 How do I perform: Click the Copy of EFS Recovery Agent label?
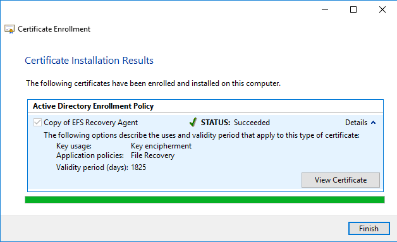(90, 123)
